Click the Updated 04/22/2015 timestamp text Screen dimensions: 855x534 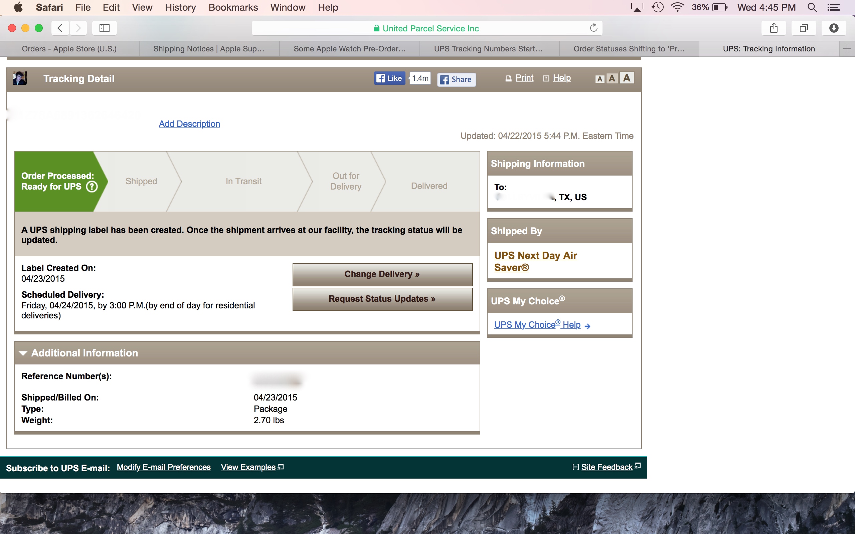coord(547,136)
